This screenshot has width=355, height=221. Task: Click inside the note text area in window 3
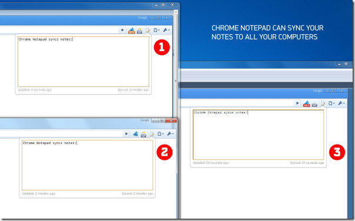(259, 135)
